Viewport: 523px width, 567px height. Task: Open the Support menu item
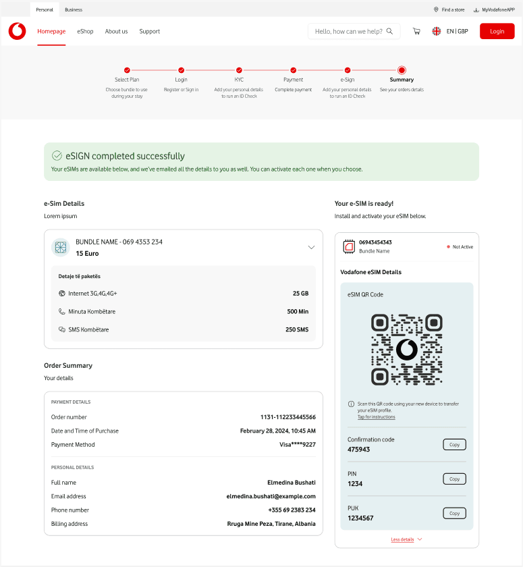pos(150,32)
